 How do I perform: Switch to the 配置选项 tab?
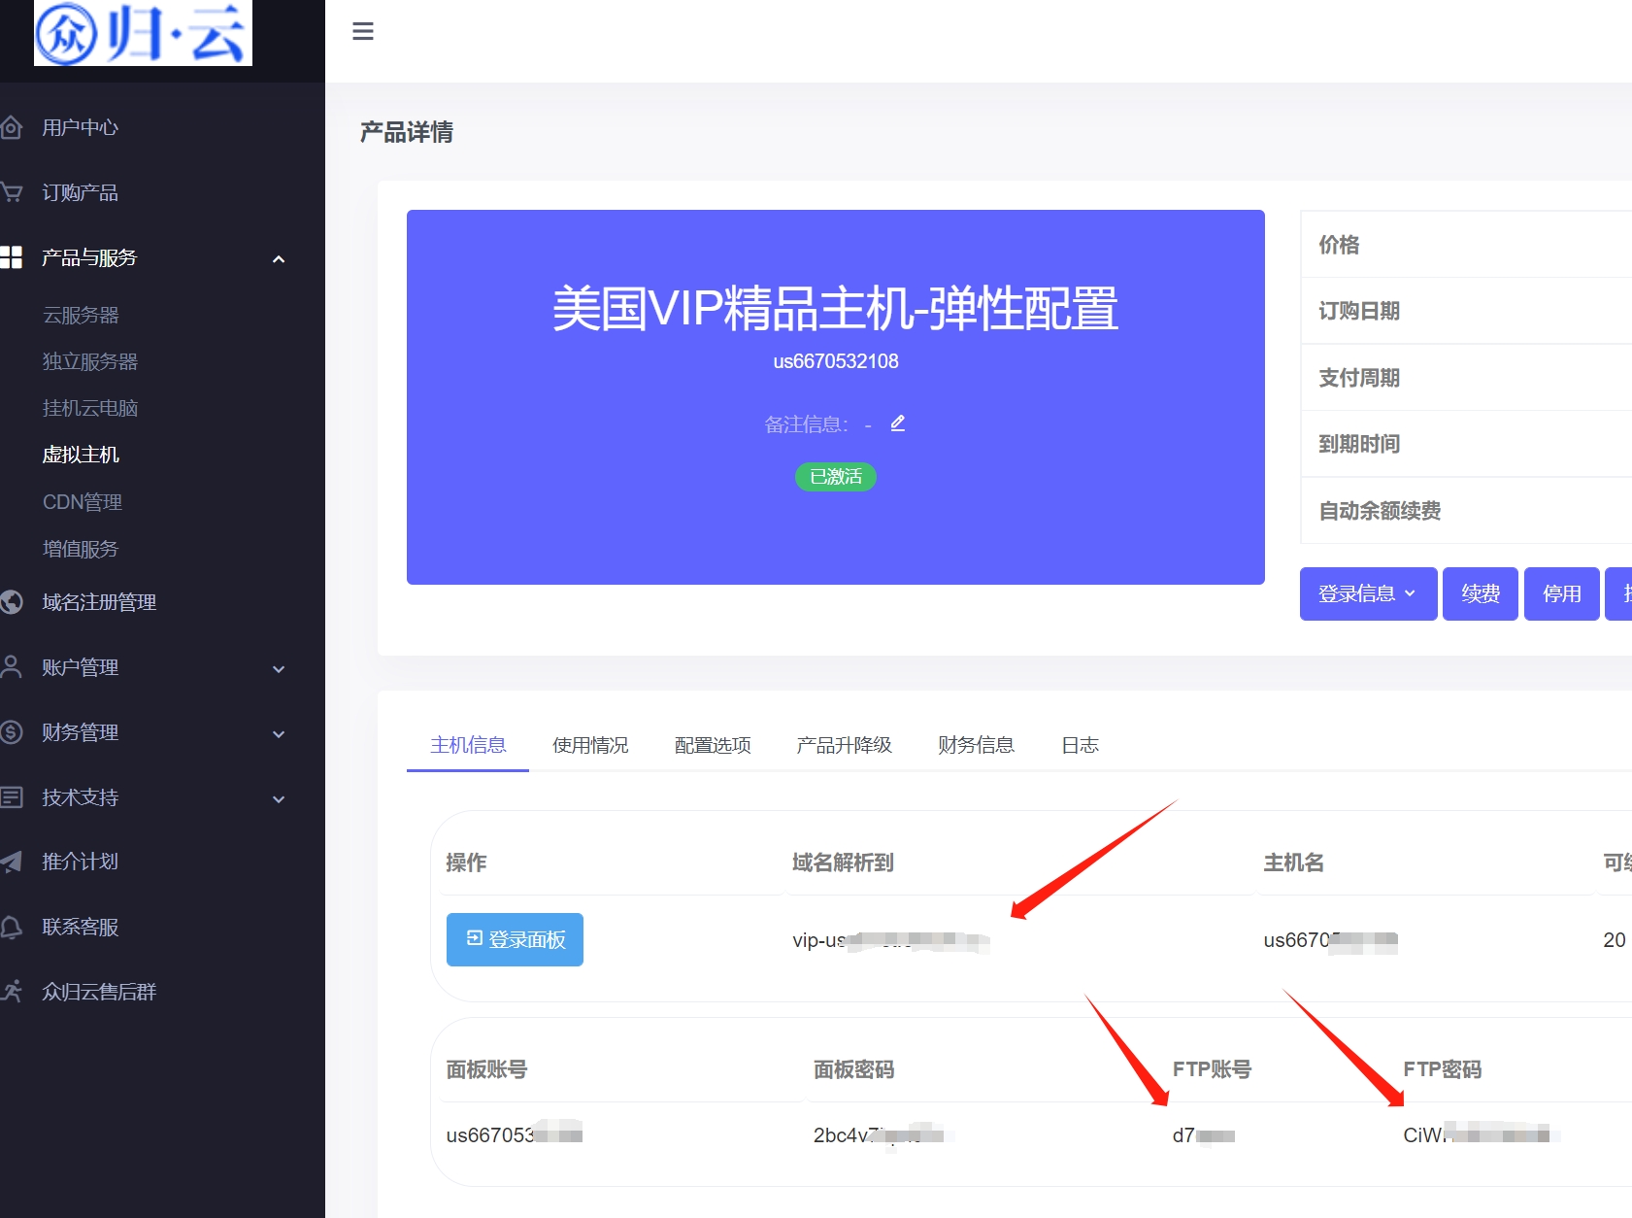[x=713, y=745]
